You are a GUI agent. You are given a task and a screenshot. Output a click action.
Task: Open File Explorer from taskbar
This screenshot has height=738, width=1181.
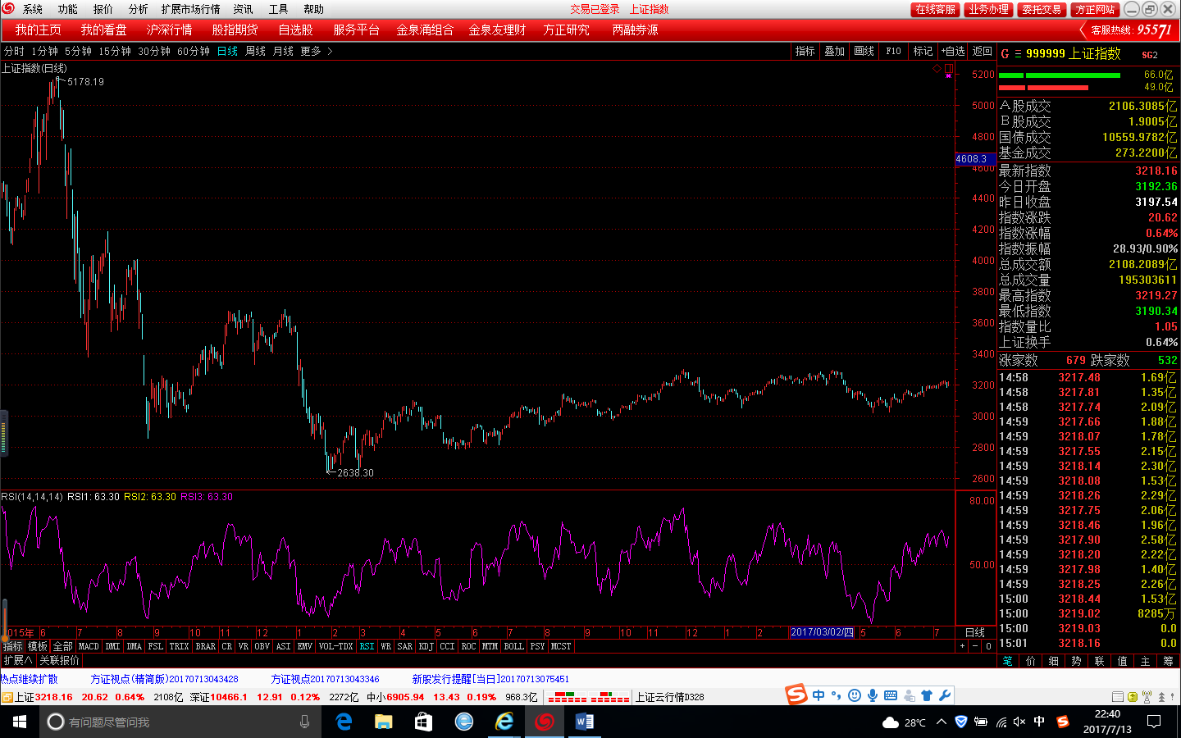pos(384,722)
